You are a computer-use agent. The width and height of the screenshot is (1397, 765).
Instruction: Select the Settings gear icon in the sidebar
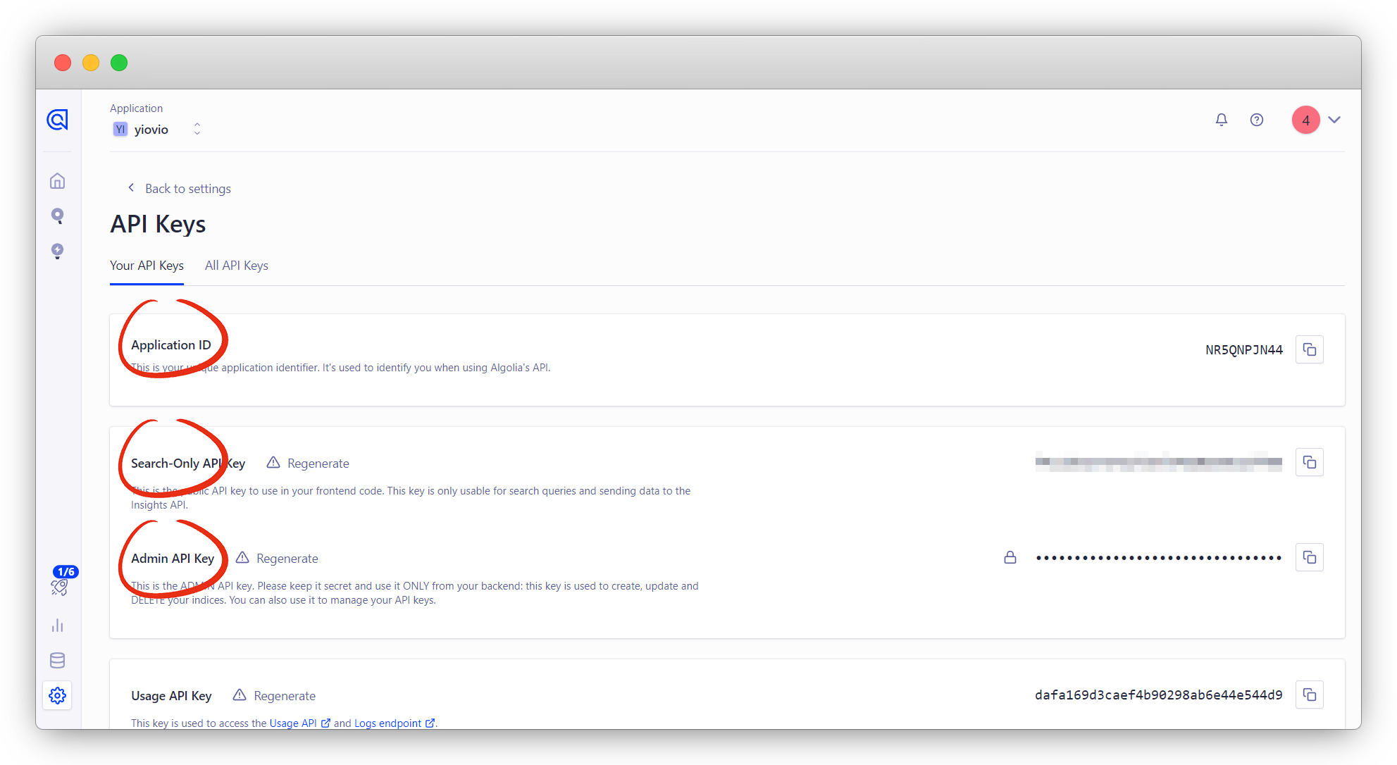(x=57, y=695)
